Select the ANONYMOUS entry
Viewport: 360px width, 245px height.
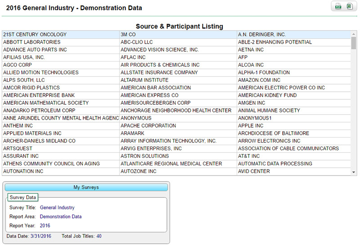178,118
